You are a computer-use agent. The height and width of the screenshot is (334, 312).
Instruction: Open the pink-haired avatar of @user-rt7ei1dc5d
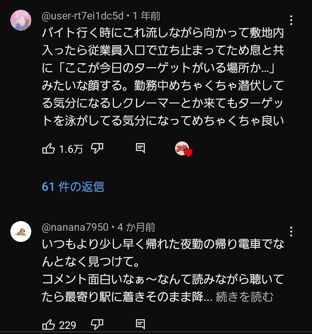coord(21,20)
